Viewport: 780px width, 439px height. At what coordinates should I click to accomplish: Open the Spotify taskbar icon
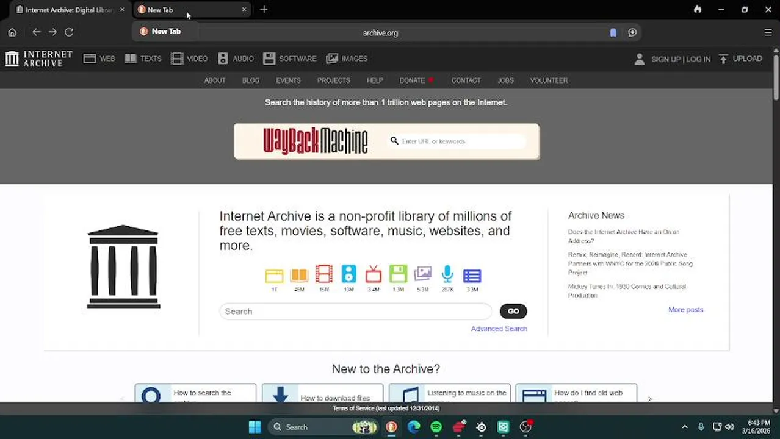436,427
